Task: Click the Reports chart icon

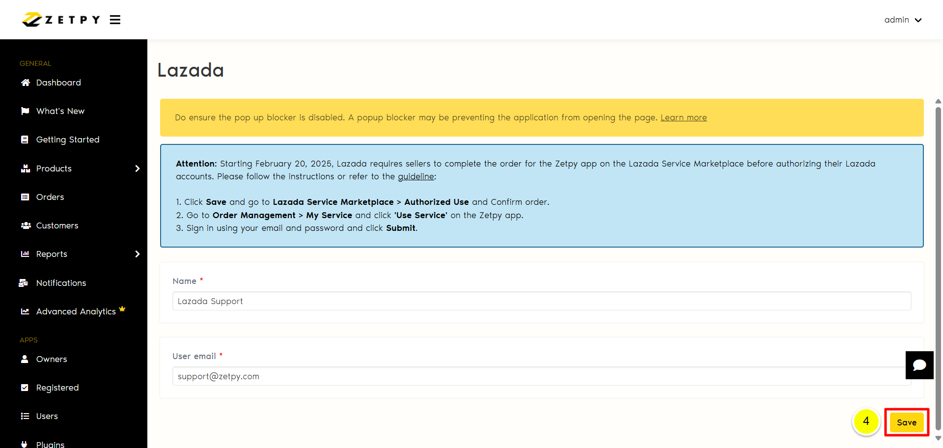Action: click(x=25, y=254)
